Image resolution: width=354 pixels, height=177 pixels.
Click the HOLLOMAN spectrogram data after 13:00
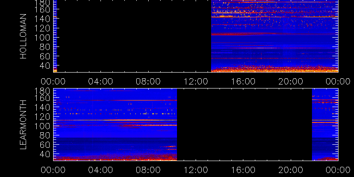point(274,36)
